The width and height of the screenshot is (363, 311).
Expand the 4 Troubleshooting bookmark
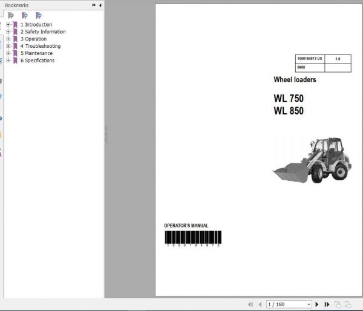tap(8, 46)
